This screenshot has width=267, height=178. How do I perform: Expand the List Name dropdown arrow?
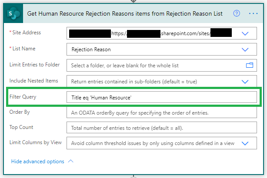tap(245, 49)
